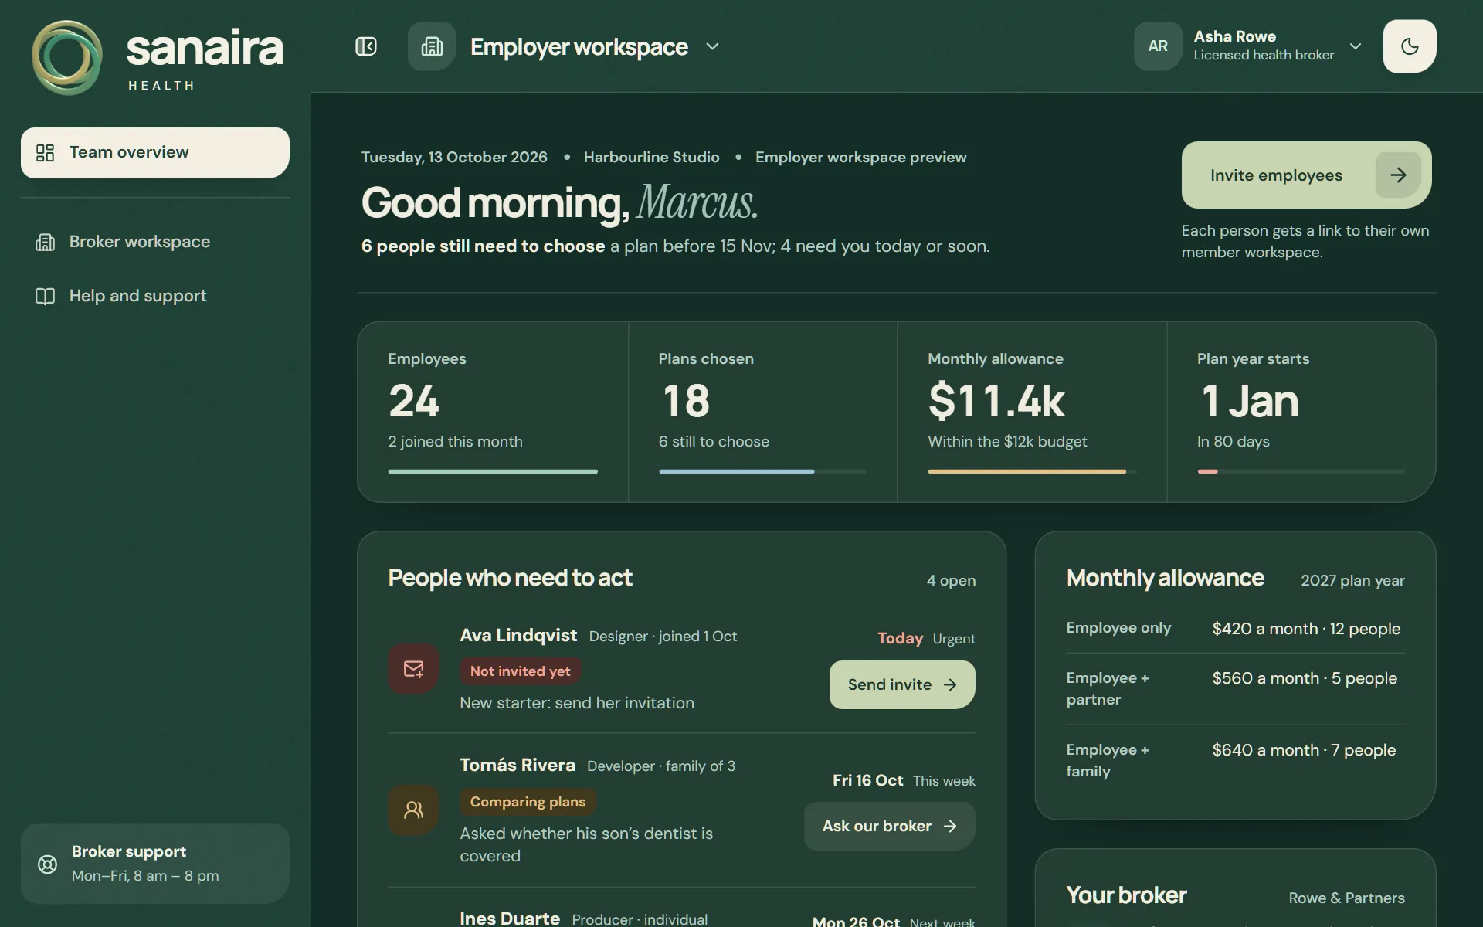Click the Sanaira Health ring logo
Screen dimensions: 1483x927
67,58
